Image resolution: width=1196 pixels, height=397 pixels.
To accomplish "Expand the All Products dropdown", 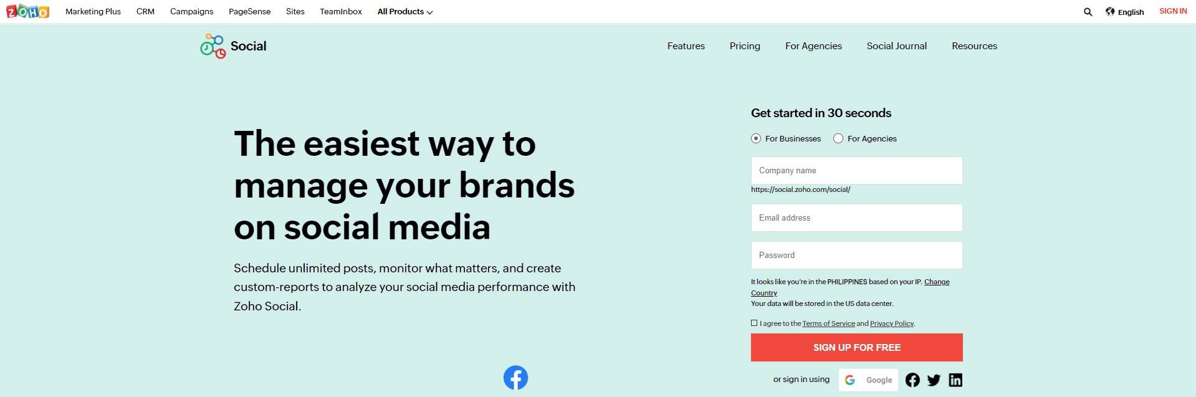I will coord(404,12).
